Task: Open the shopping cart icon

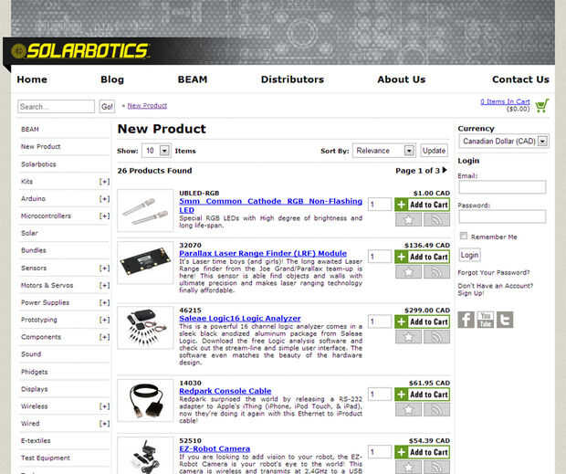Action: (542, 105)
